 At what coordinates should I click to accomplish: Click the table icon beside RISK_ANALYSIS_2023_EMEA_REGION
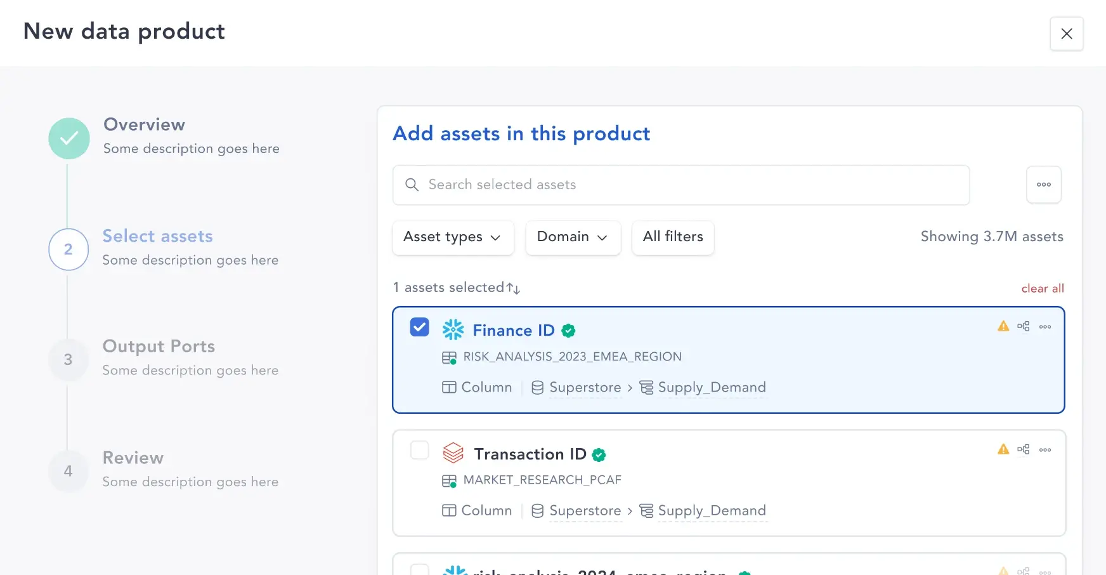(x=449, y=357)
